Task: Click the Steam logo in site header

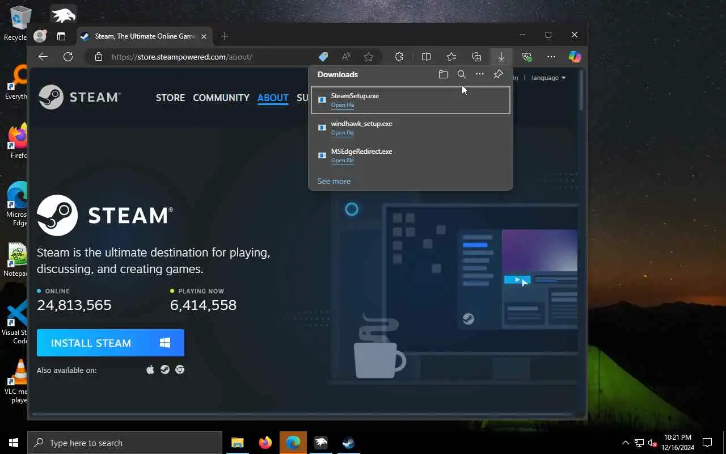Action: (79, 97)
